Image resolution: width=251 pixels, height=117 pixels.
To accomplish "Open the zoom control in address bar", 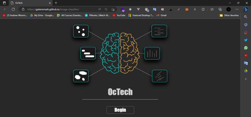I will point(106,9).
